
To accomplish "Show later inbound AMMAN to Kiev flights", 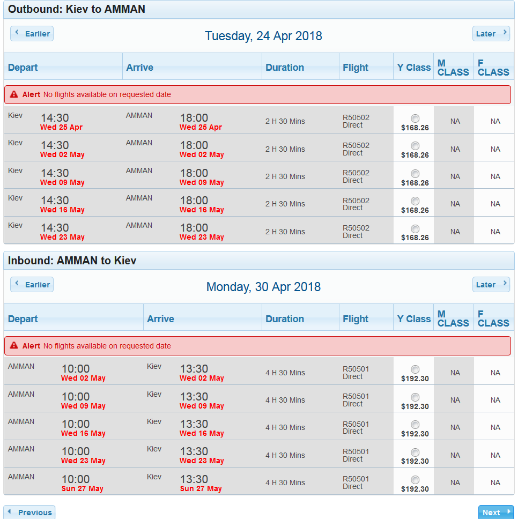I will [x=491, y=285].
